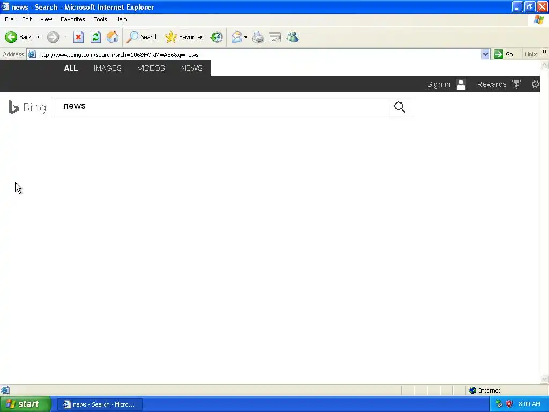Image resolution: width=549 pixels, height=412 pixels.
Task: Stop page loading with the red X icon
Action: (x=78, y=37)
